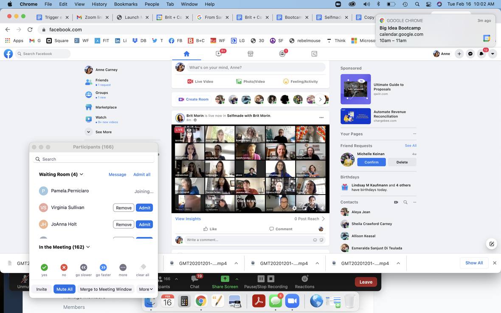Click the 'go faster' reaction icon
501x313 pixels.
tap(103, 267)
